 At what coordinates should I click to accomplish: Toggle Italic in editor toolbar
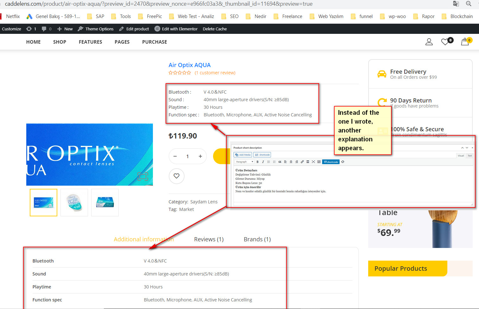pyautogui.click(x=263, y=162)
